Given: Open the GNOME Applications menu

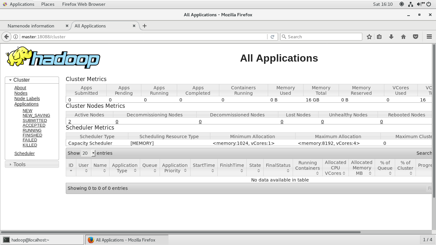Looking at the screenshot, I should click(x=19, y=4).
